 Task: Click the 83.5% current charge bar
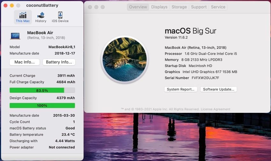point(42,90)
